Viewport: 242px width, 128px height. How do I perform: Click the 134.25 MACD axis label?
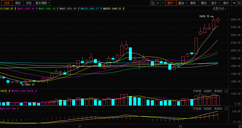tap(236, 112)
